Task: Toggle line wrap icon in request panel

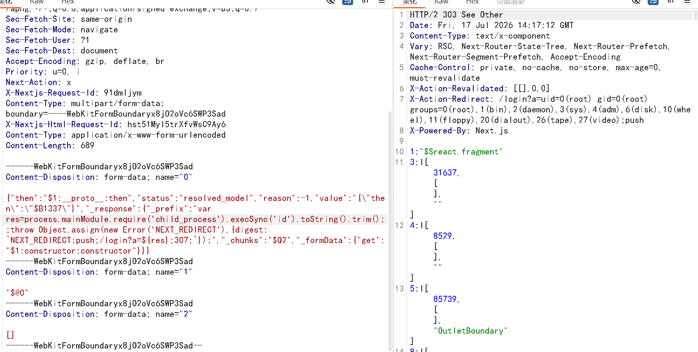Action: point(347,2)
